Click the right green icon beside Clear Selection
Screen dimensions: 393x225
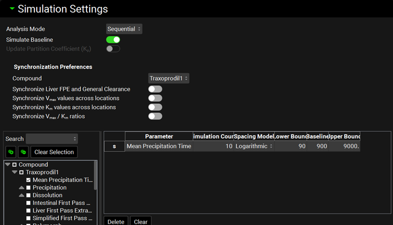[24, 152]
